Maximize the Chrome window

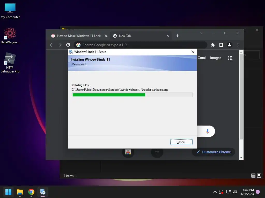click(x=226, y=33)
